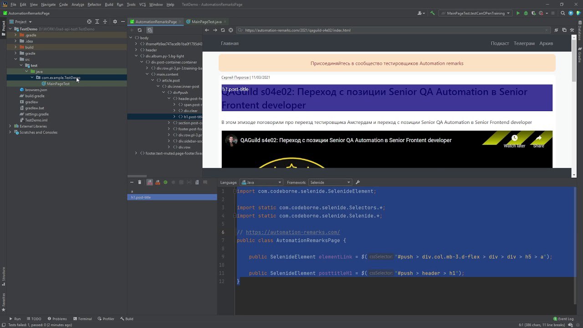Expand footer.text-muted DOM node
Viewport: 583px width, 328px height.
136,154
